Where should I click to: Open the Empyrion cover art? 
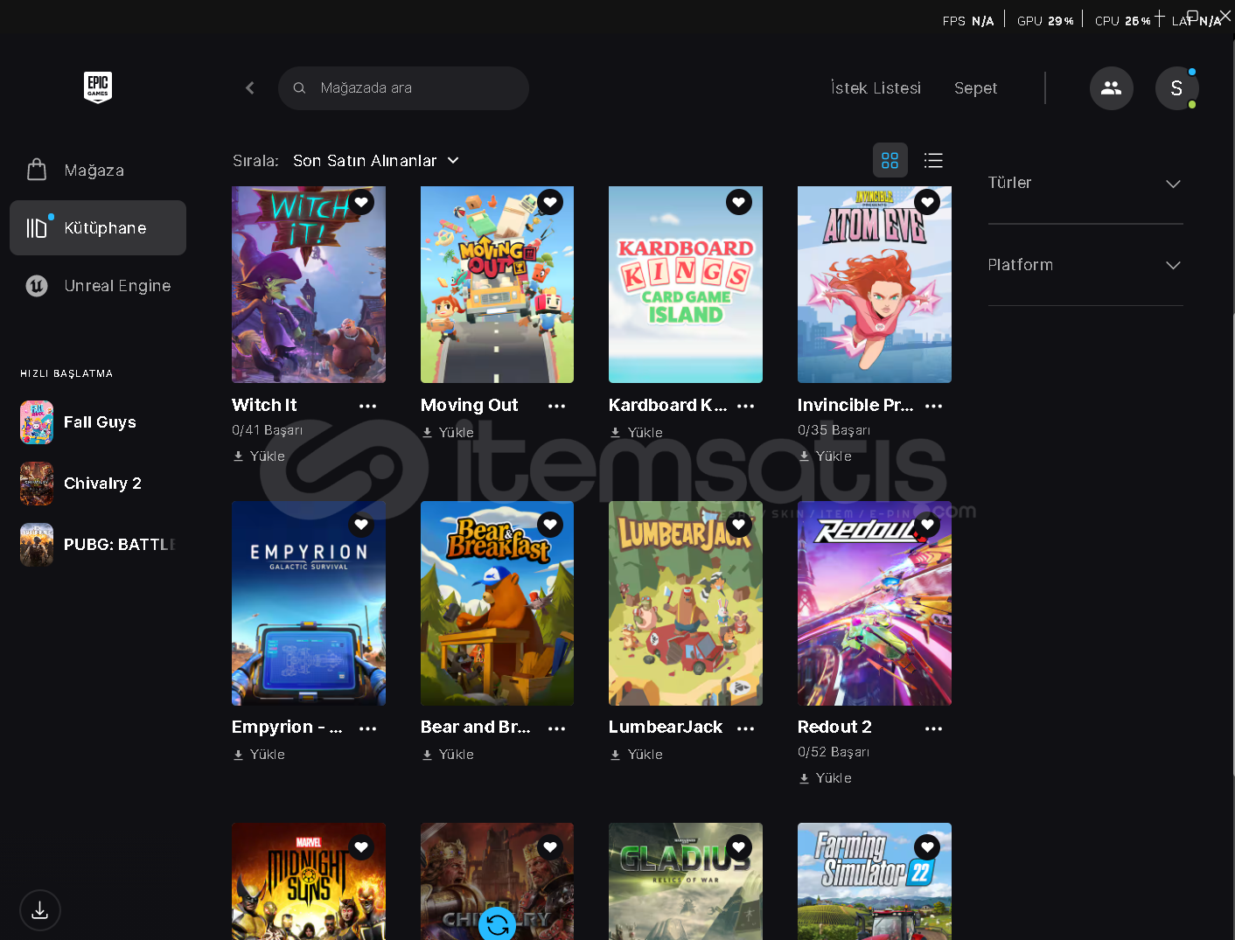pyautogui.click(x=309, y=603)
